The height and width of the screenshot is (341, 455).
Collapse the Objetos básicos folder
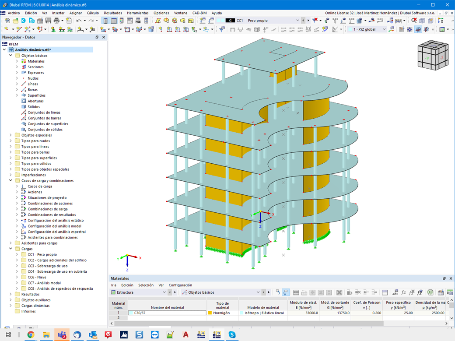pyautogui.click(x=11, y=56)
